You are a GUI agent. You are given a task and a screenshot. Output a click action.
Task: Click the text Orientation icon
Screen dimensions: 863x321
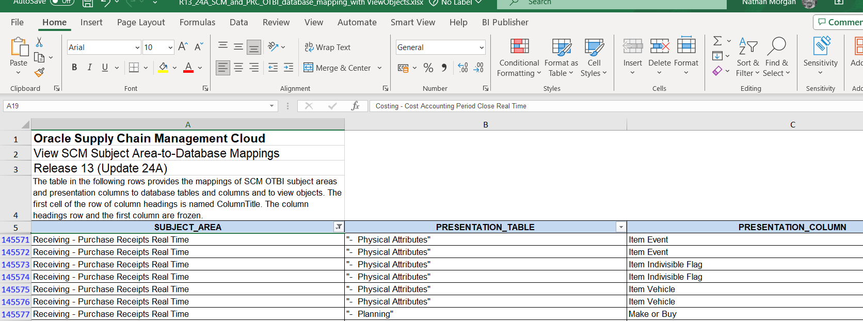(x=274, y=47)
